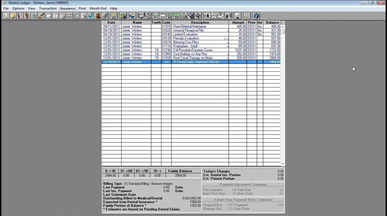Open the questionnaire checklist icon

point(76,16)
